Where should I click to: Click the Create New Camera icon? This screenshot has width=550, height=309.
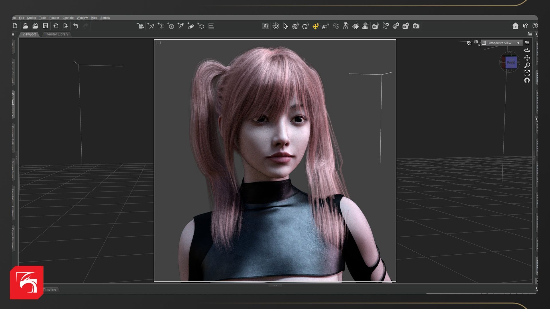tap(140, 26)
